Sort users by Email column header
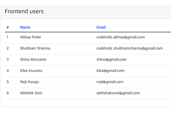 click(101, 27)
